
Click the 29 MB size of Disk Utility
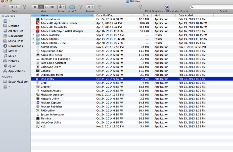point(145,79)
